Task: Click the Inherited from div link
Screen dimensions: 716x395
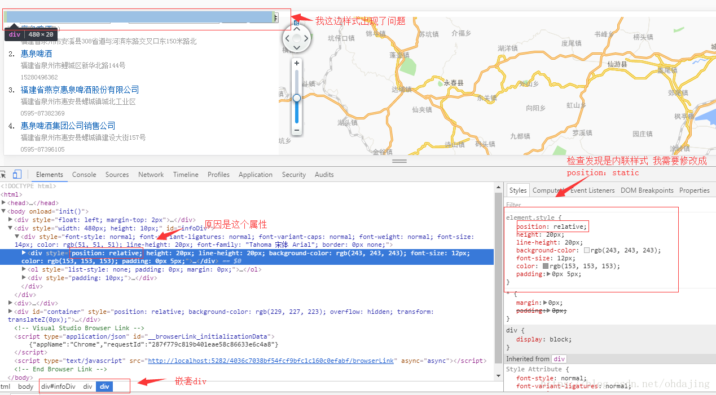Action: coord(559,359)
